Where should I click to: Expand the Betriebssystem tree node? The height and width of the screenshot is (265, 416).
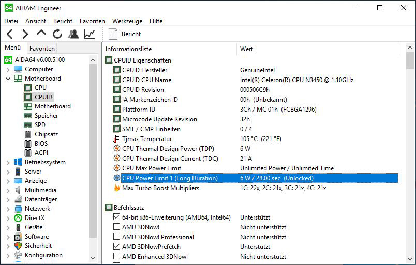coord(8,162)
